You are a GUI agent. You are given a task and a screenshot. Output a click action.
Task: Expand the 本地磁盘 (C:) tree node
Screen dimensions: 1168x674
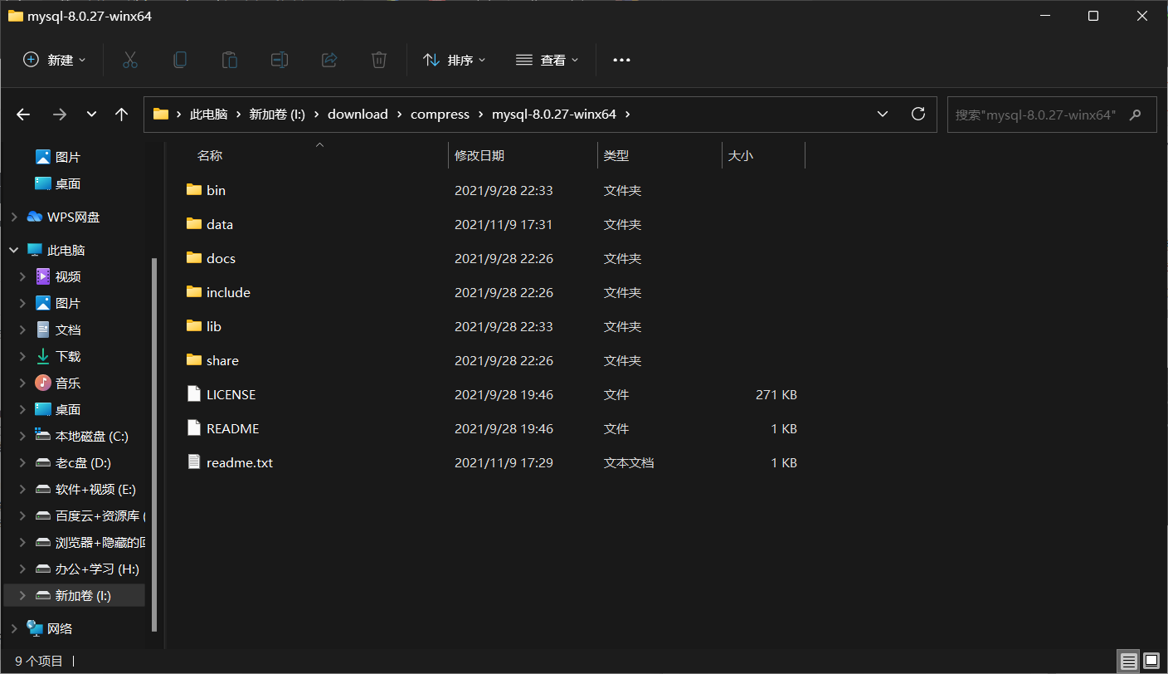tap(23, 436)
